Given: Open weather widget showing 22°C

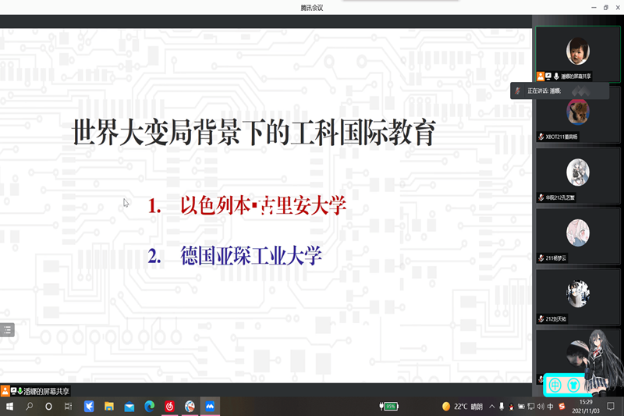Looking at the screenshot, I should [x=462, y=407].
